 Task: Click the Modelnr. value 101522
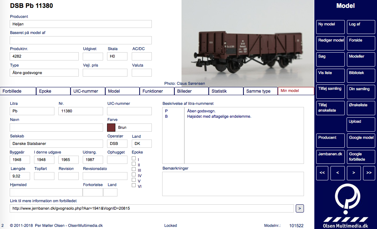tap(296, 226)
